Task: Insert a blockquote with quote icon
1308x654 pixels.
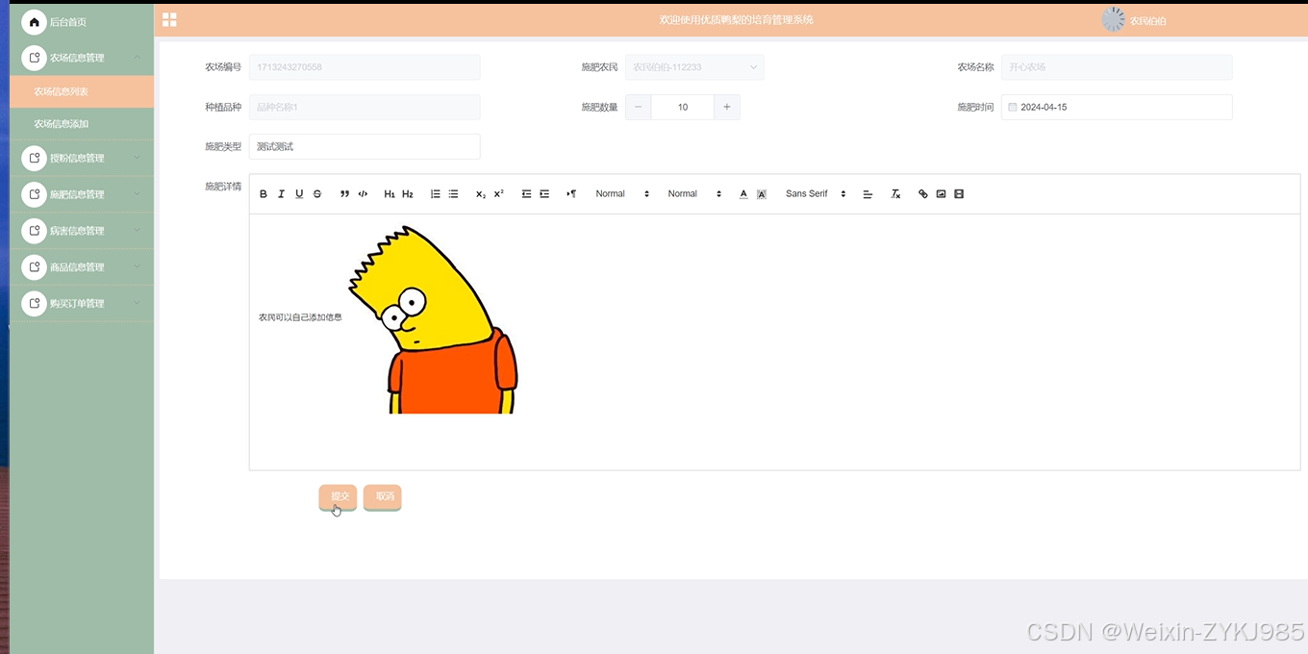Action: [344, 194]
